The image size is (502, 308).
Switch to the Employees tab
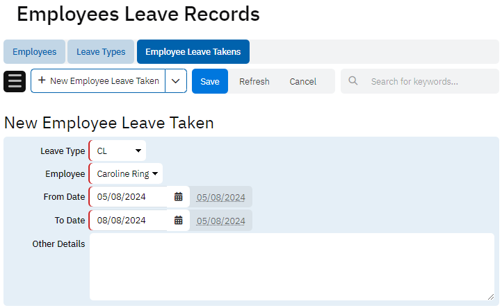point(34,52)
